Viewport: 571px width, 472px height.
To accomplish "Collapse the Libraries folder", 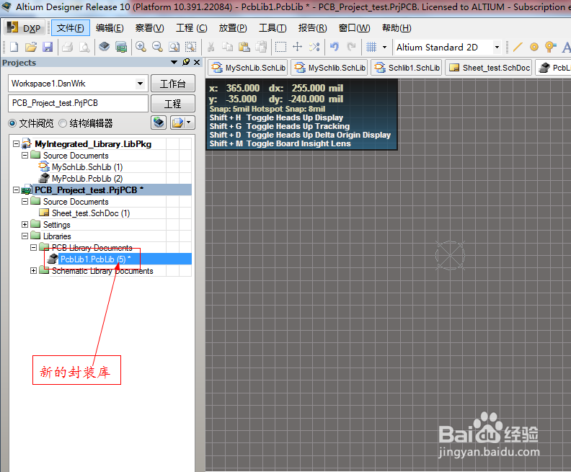I will tap(25, 236).
